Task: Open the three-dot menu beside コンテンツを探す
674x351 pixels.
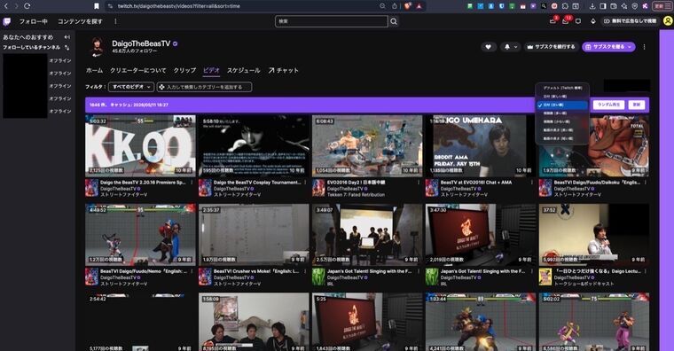Action: 115,21
